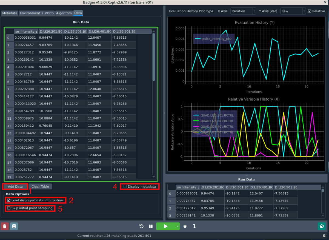Image resolution: width=329 pixels, height=240 pixels.
Task: Click the reset (undo arrow) icon
Action: [x=141, y=226]
